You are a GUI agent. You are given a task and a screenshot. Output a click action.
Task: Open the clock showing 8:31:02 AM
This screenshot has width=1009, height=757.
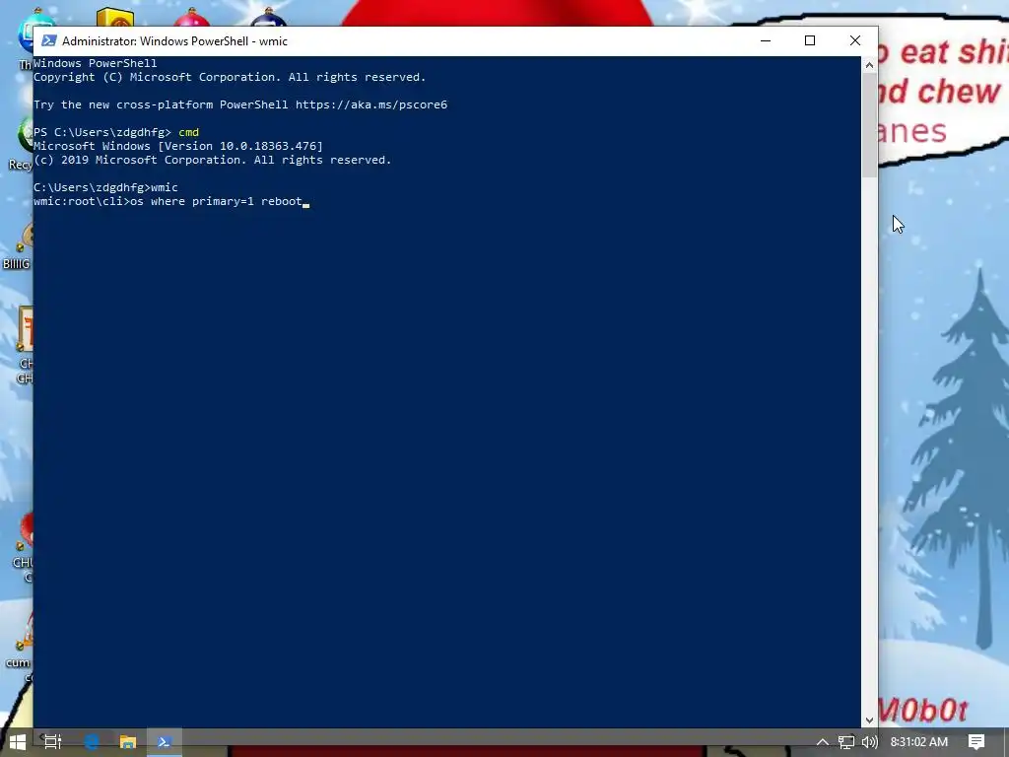(x=919, y=742)
